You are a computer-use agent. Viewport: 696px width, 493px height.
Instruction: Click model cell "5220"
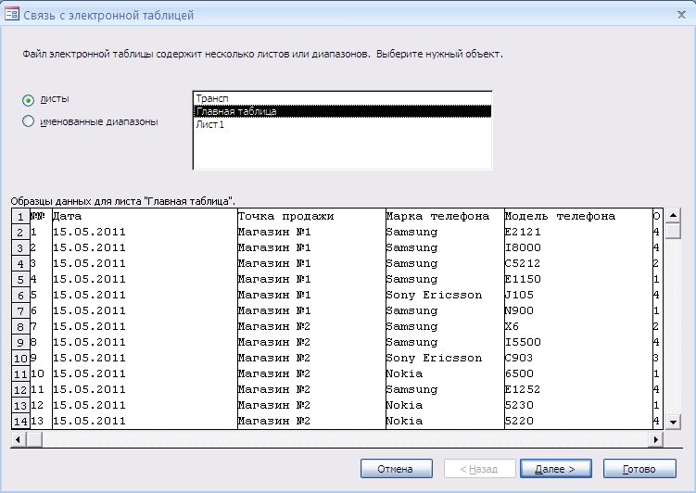tap(578, 421)
